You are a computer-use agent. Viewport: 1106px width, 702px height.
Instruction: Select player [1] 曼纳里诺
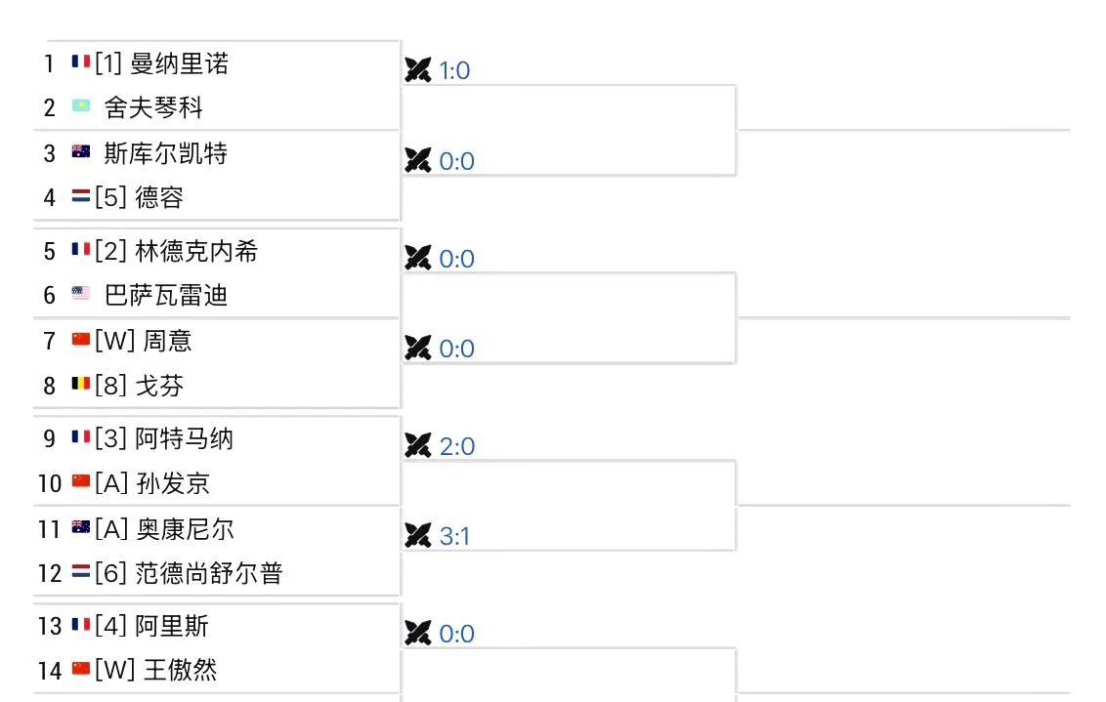pyautogui.click(x=162, y=63)
